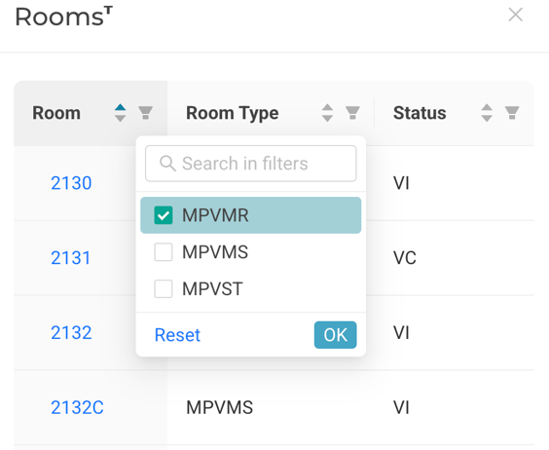
Task: Open room 2132C link
Action: (77, 407)
